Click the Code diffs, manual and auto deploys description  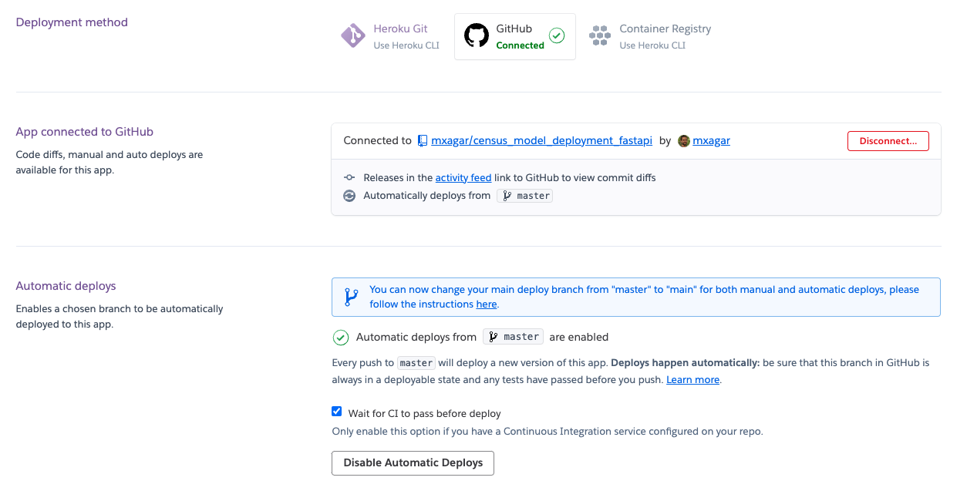pos(110,162)
